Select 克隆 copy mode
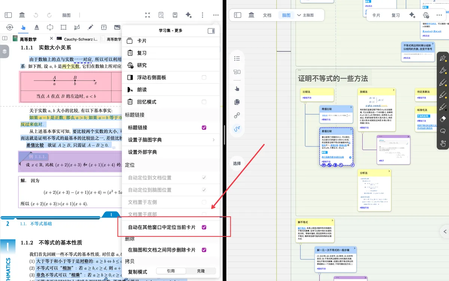The image size is (449, 281). (x=201, y=271)
